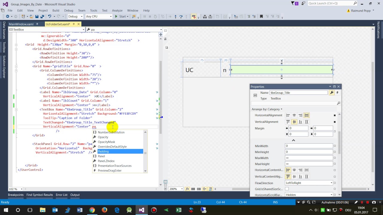Click the MinWidth value field
Image resolution: width=383 pixels, height=215 pixels.
[309, 146]
